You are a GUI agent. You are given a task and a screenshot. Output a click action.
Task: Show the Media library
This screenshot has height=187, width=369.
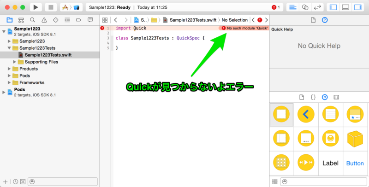point(336,97)
